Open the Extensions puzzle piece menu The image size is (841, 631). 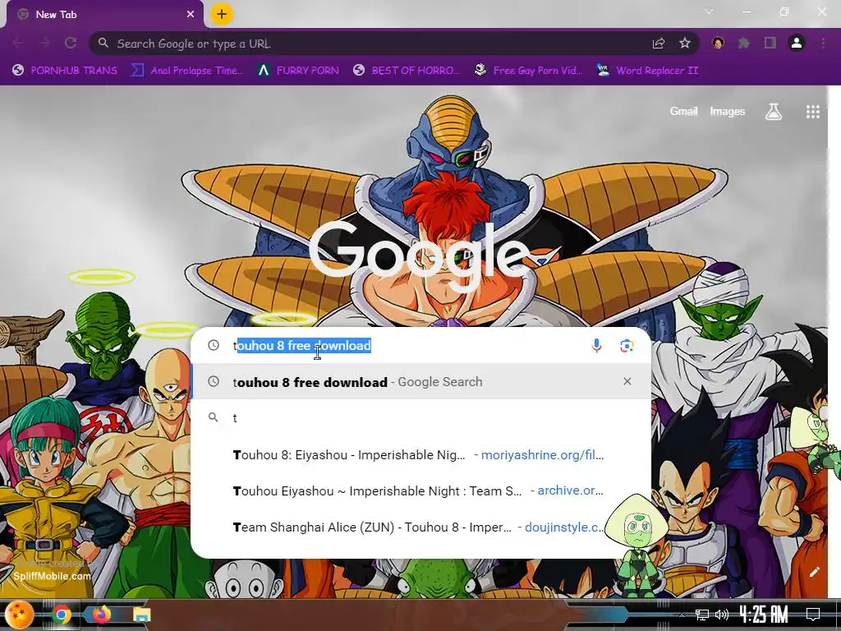[744, 43]
